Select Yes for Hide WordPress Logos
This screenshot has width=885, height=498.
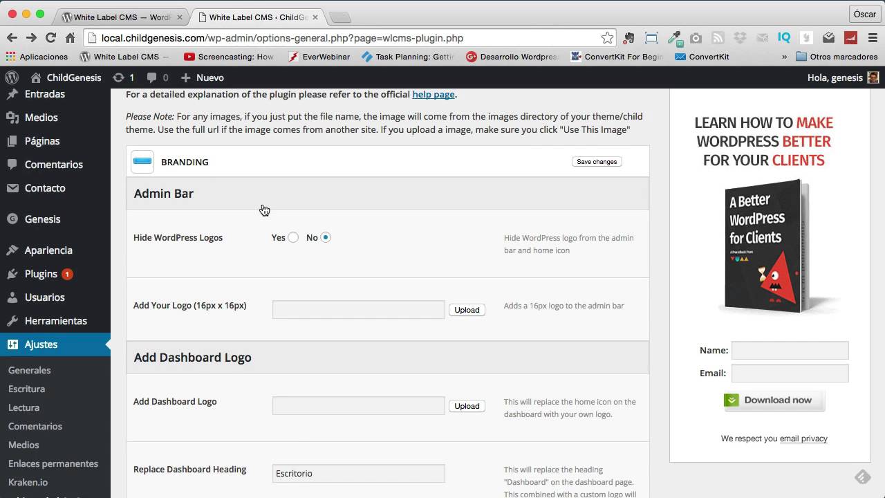pyautogui.click(x=293, y=237)
